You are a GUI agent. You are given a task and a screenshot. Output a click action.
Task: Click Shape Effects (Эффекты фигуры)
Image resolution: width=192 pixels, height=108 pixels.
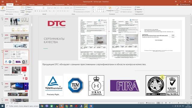coord(126,12)
